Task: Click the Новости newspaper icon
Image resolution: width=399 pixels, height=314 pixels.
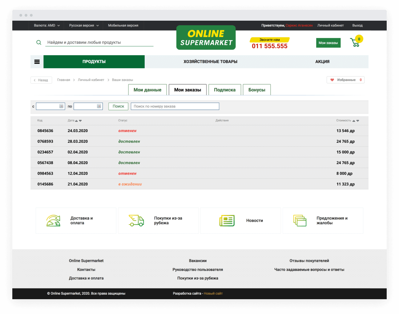Action: click(227, 221)
